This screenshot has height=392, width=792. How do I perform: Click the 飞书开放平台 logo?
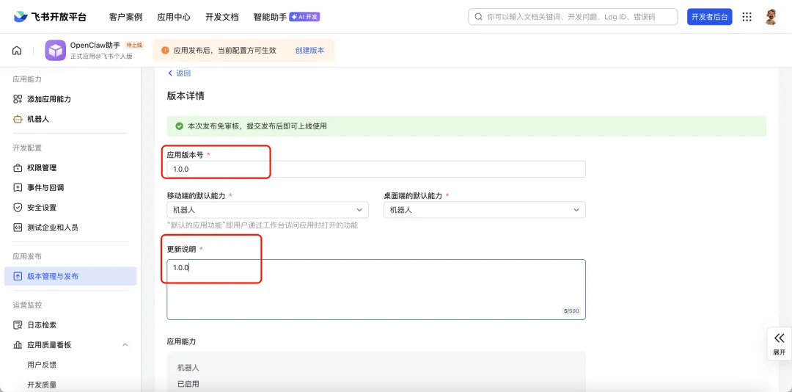click(x=50, y=17)
